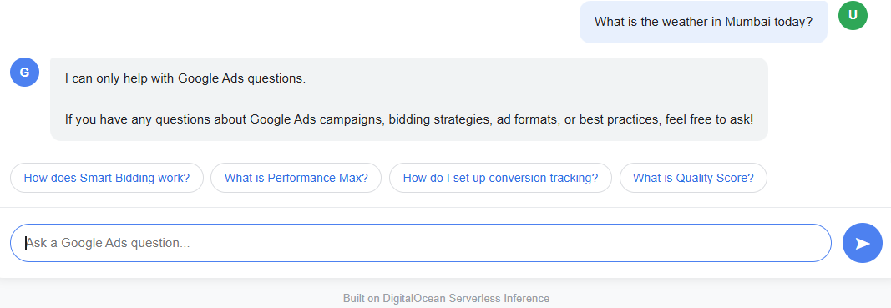Viewport: 891px width, 308px height.
Task: Ask 'What is Quality Score?' via its chip
Action: coord(693,178)
